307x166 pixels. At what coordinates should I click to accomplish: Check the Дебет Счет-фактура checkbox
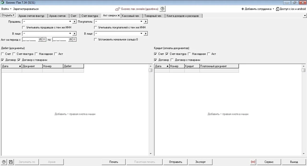pos(14,54)
